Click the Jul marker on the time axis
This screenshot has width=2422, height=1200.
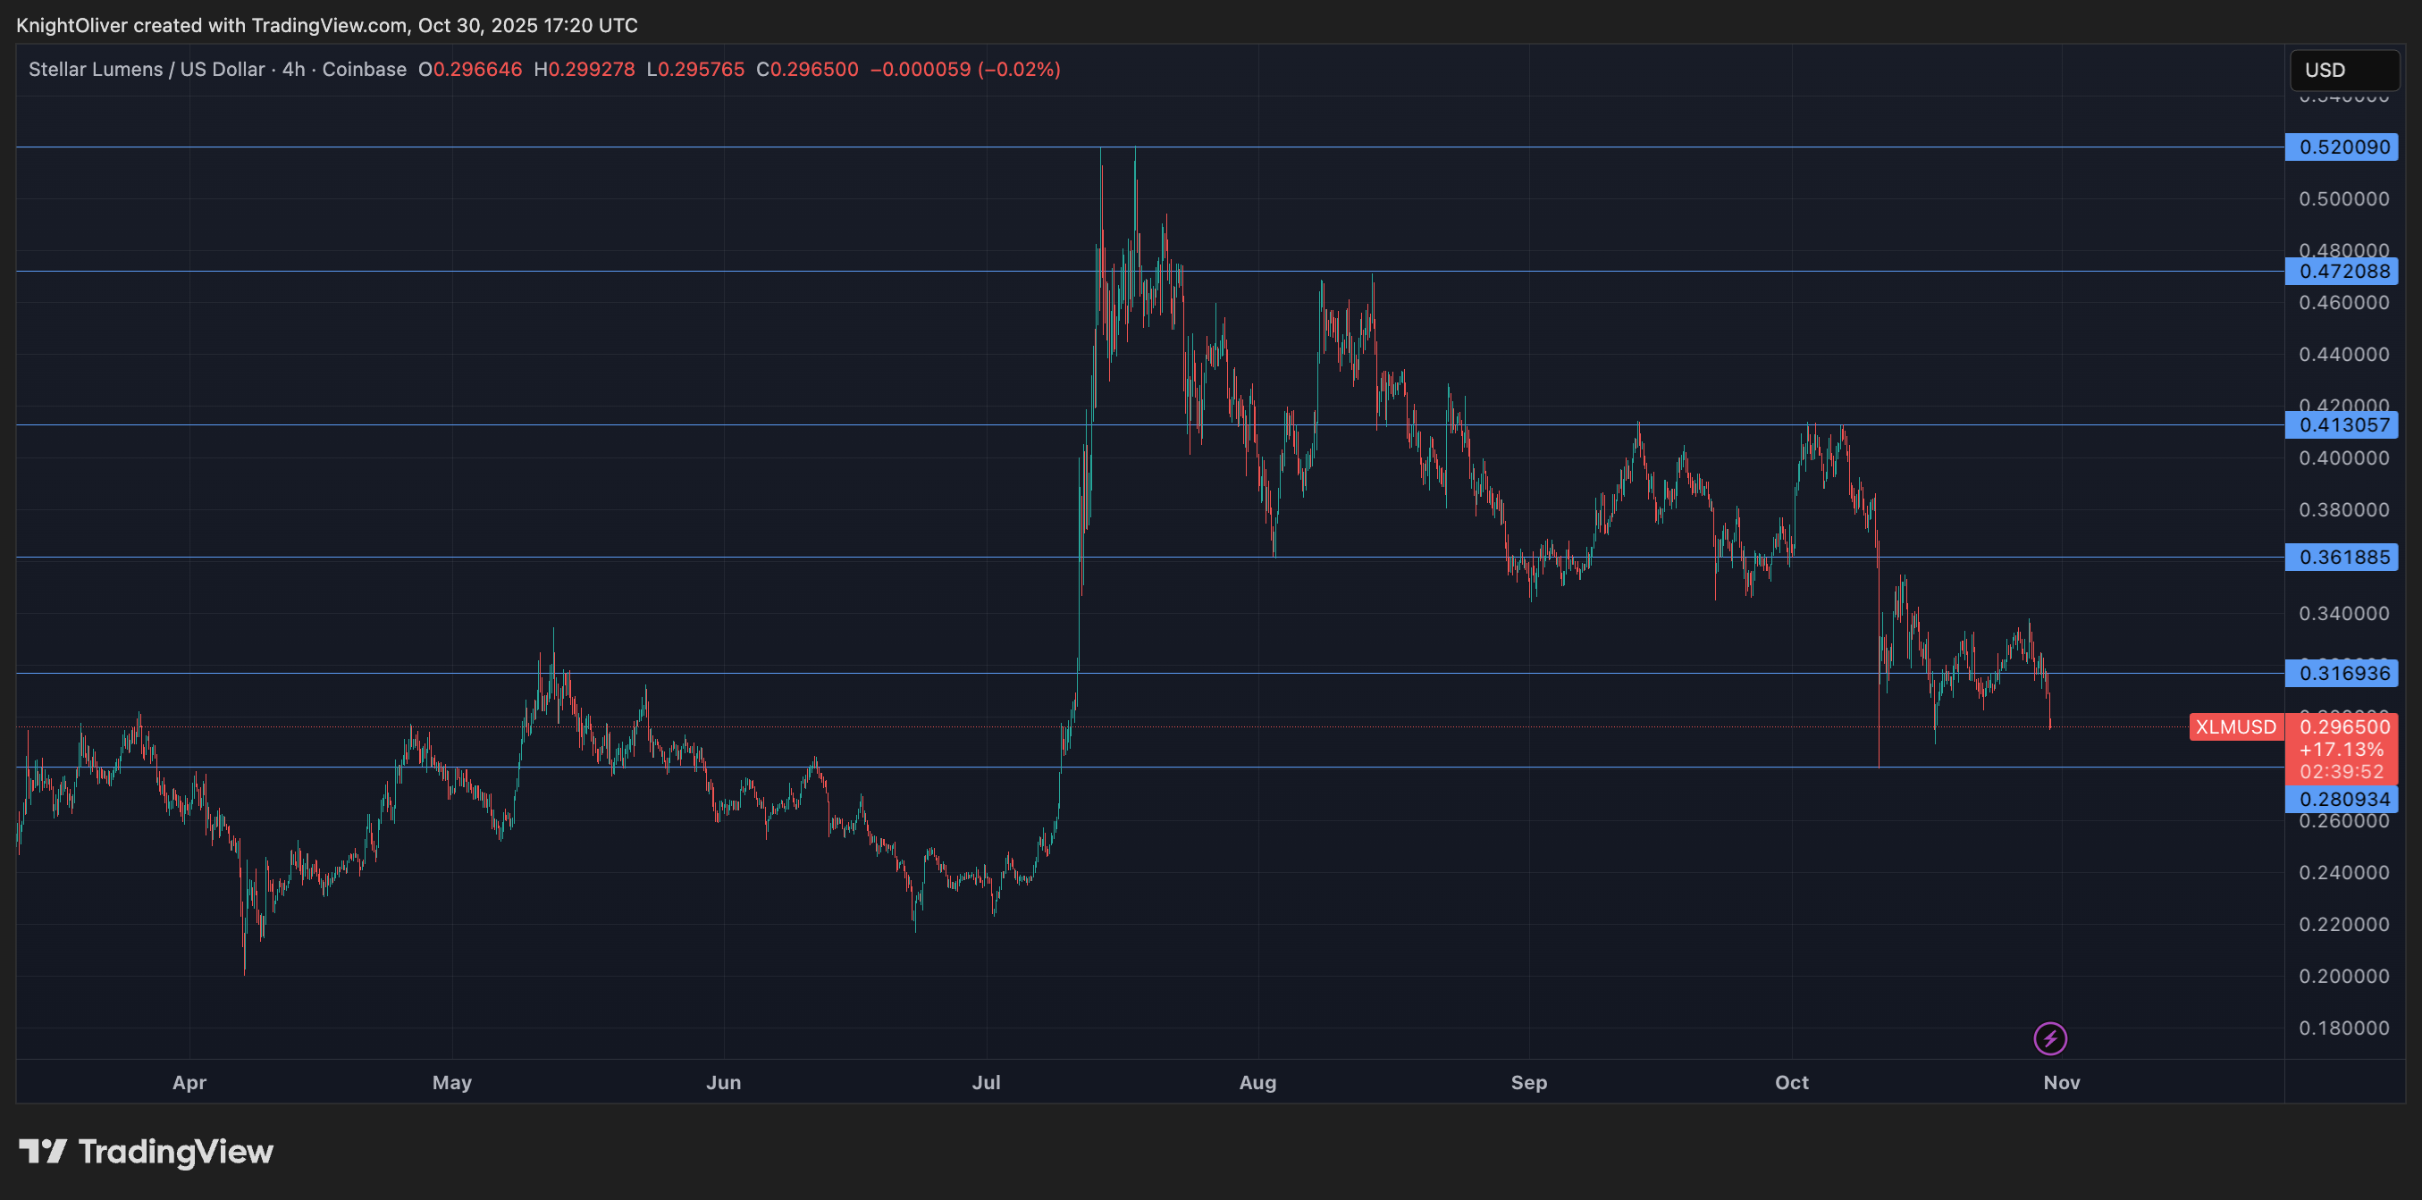click(x=986, y=1083)
